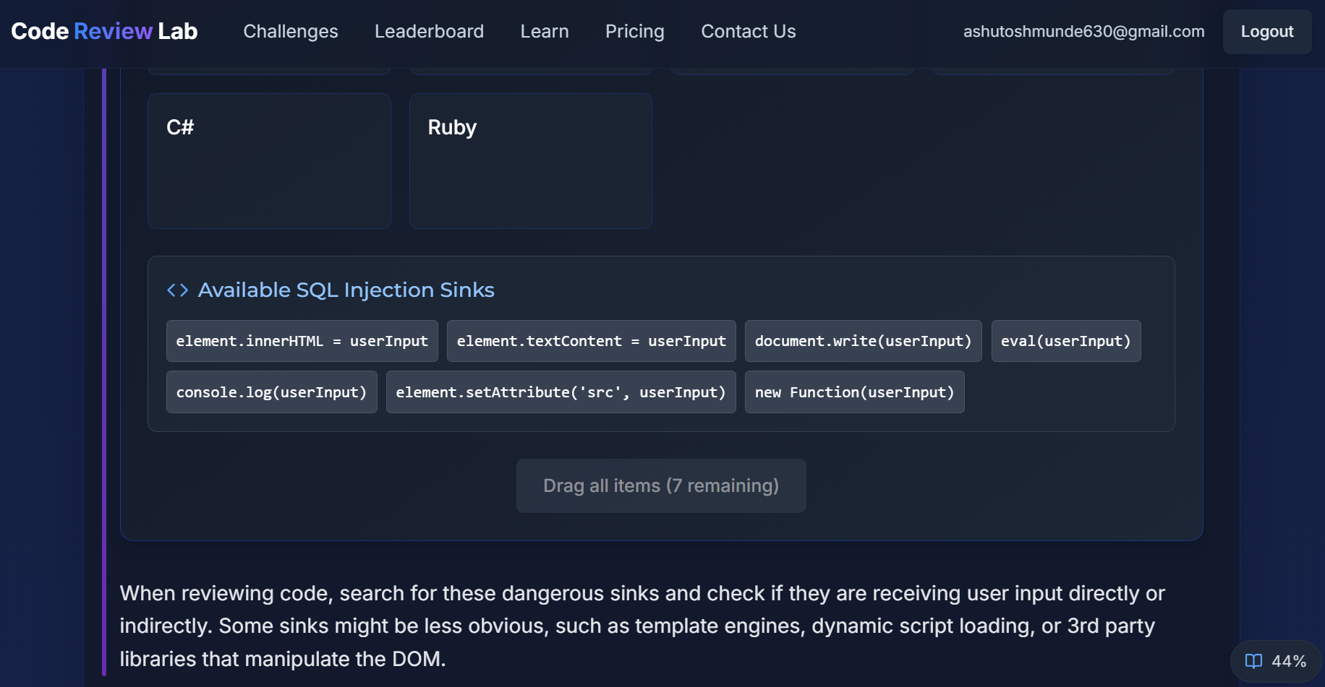The image size is (1325, 687).
Task: Choose the document.write(userInput) chip
Action: tap(863, 341)
